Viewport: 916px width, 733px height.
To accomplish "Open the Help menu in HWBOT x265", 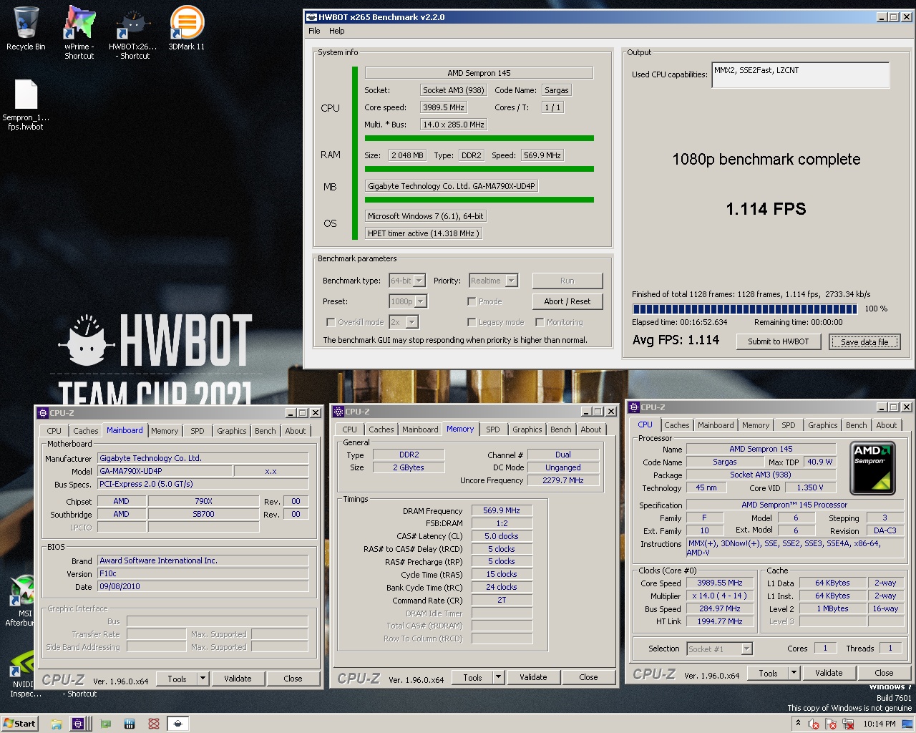I will point(336,31).
